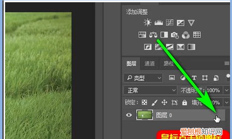Screen dimensions: 232x139
Task: Toggle lock image pixels brush icon
Action: pyautogui.click(x=155, y=102)
